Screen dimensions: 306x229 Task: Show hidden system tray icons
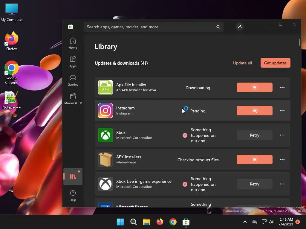click(x=245, y=222)
